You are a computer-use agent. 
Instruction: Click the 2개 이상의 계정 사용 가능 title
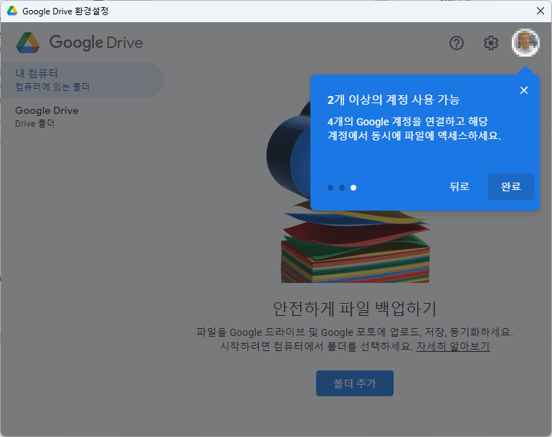click(394, 100)
